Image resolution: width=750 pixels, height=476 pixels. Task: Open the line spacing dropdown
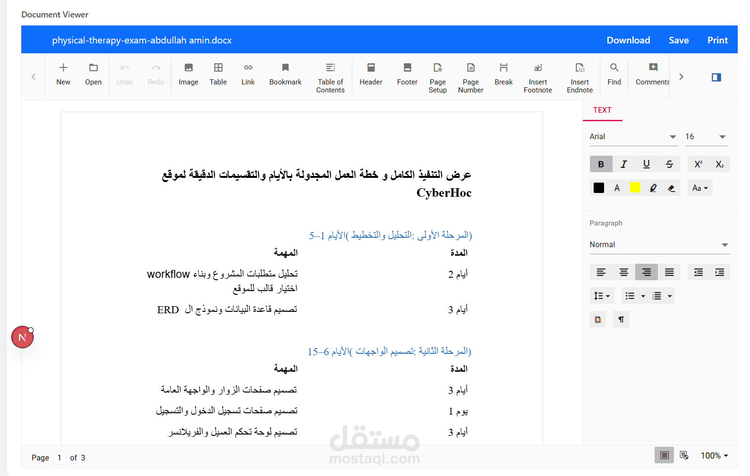tap(602, 296)
